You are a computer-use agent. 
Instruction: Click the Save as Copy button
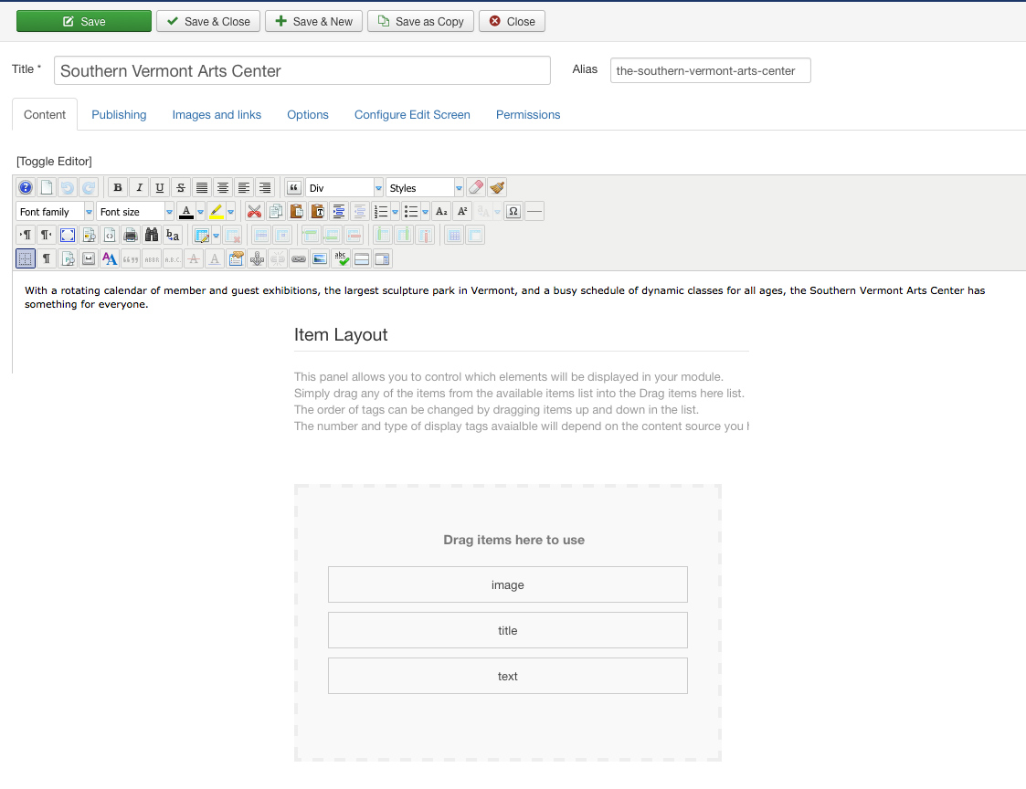tap(420, 21)
